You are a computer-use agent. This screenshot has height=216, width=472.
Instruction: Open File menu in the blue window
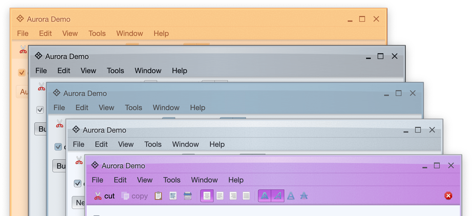coord(59,107)
